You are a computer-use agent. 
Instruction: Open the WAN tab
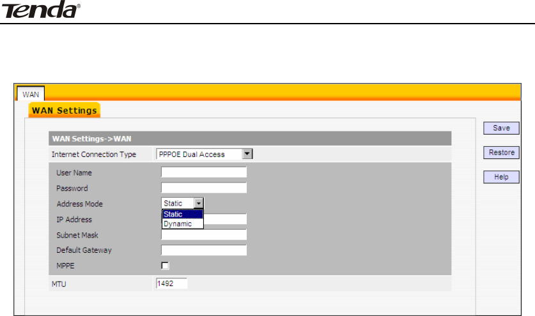[31, 94]
